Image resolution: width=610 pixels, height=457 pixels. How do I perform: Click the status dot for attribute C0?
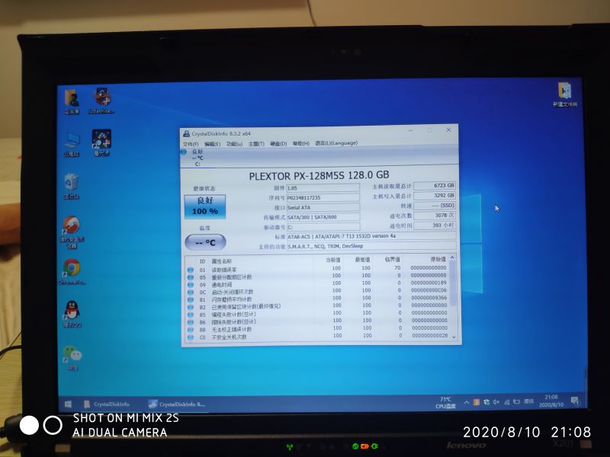click(x=190, y=337)
